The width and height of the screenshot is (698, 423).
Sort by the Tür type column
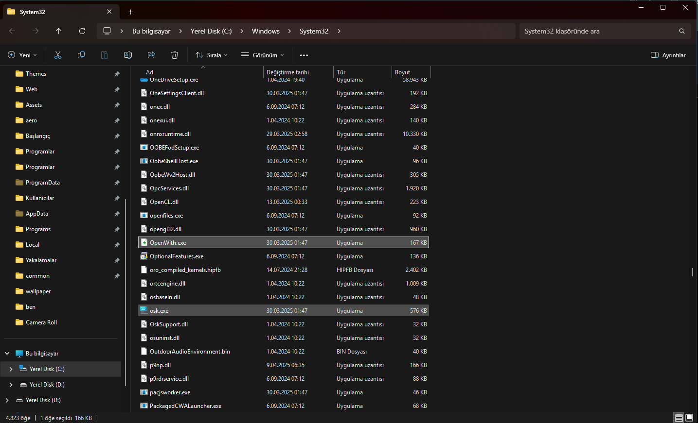click(x=362, y=72)
